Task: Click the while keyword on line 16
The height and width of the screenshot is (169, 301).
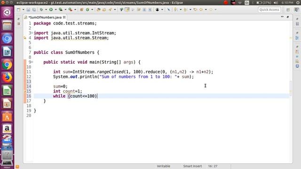Action: pos(59,96)
